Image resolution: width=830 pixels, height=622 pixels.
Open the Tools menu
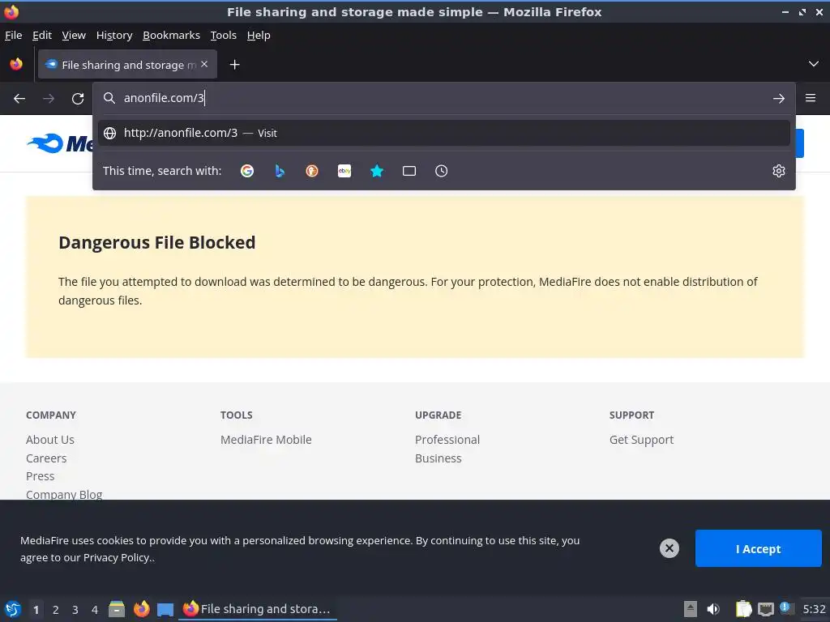(224, 36)
